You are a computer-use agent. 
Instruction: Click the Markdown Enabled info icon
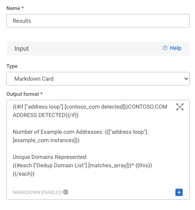pos(65,192)
